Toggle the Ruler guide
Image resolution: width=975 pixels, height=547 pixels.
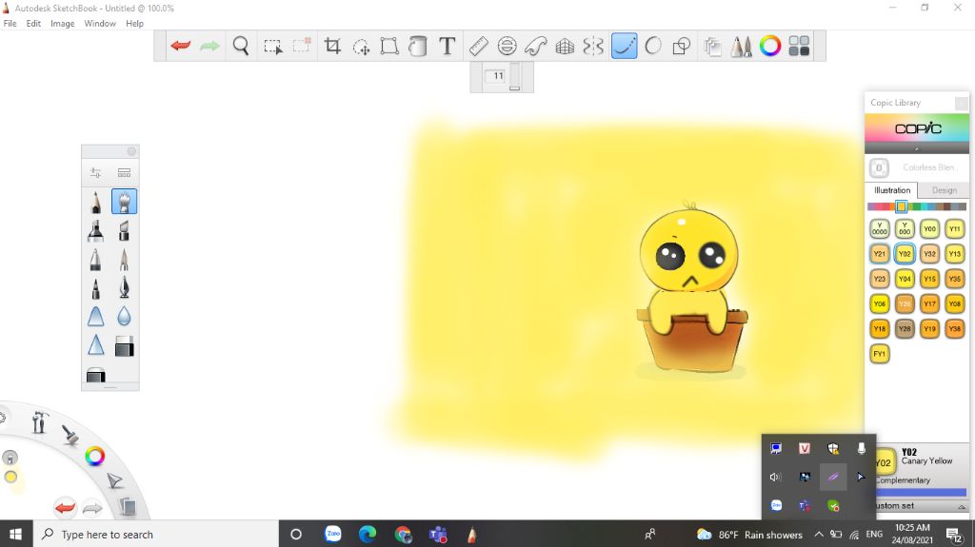[478, 46]
